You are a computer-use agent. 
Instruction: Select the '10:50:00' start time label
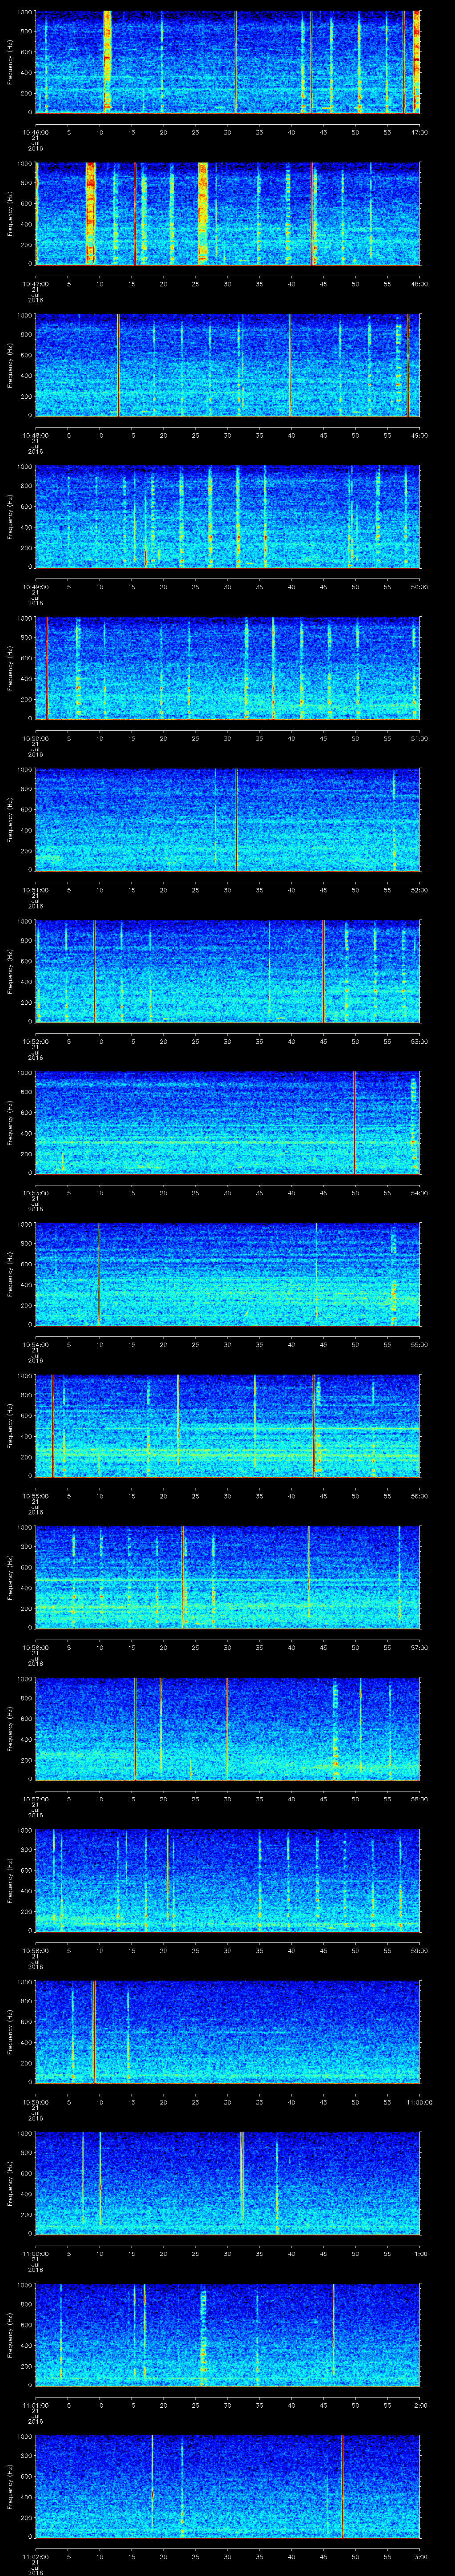tap(35, 739)
